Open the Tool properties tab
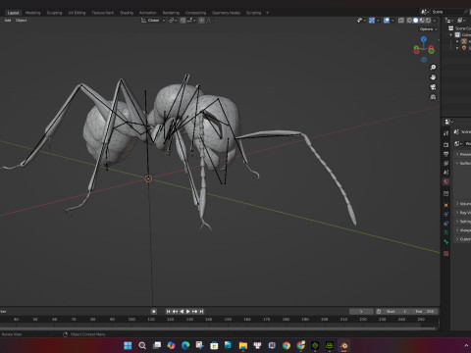This screenshot has width=471, height=353. pyautogui.click(x=446, y=133)
